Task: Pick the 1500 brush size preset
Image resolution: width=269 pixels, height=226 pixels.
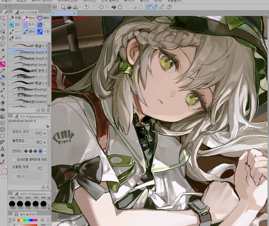Action: click(x=28, y=205)
